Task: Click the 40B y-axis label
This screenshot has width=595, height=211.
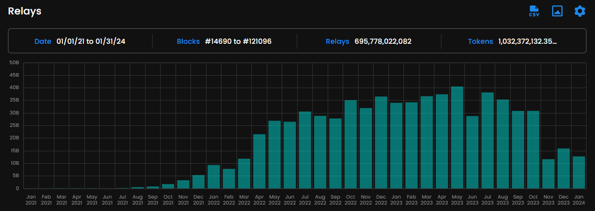Action: (14, 88)
